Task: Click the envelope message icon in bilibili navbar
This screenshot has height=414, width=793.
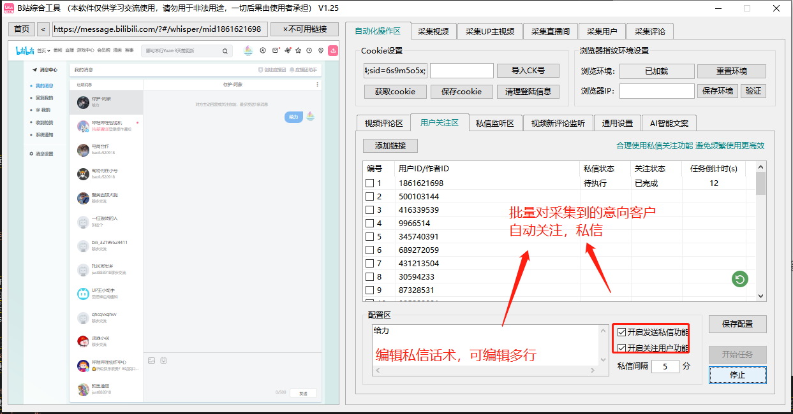Action: pos(275,50)
